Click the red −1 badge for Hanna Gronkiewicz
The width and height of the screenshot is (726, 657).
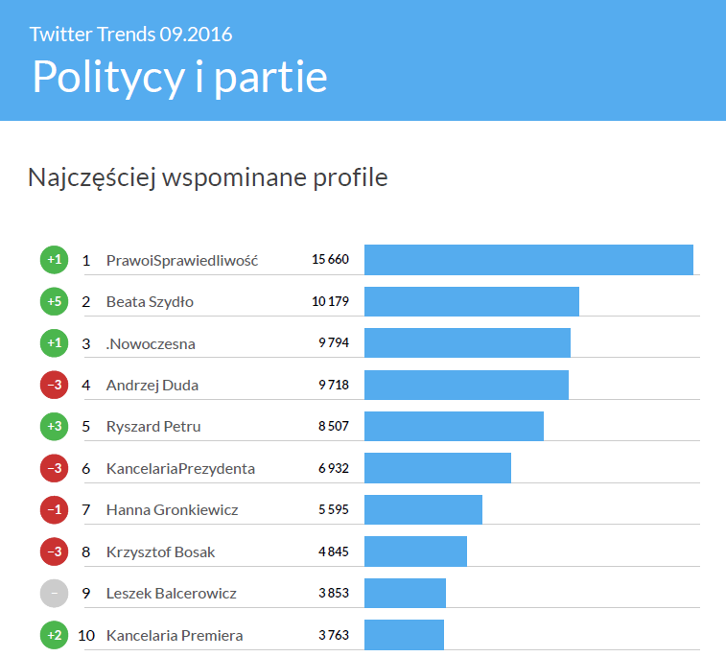pyautogui.click(x=54, y=510)
